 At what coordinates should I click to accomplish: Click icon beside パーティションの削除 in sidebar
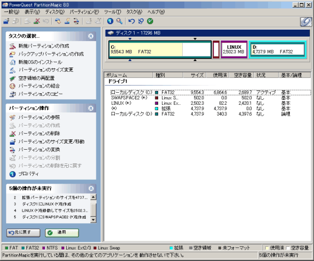pos(13,133)
